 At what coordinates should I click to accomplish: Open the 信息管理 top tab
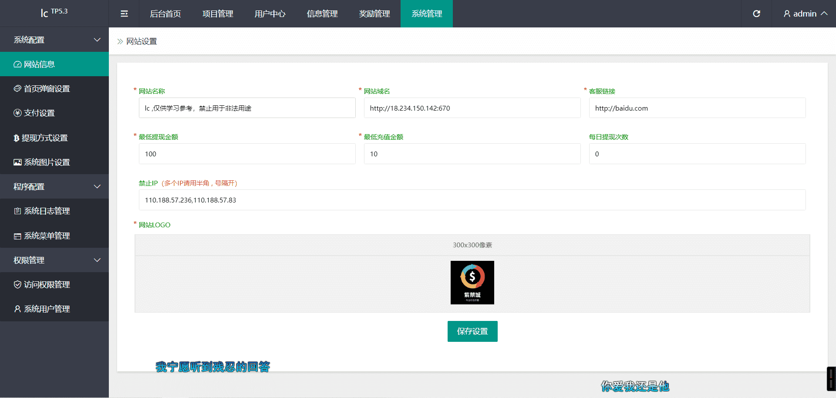tap(322, 14)
